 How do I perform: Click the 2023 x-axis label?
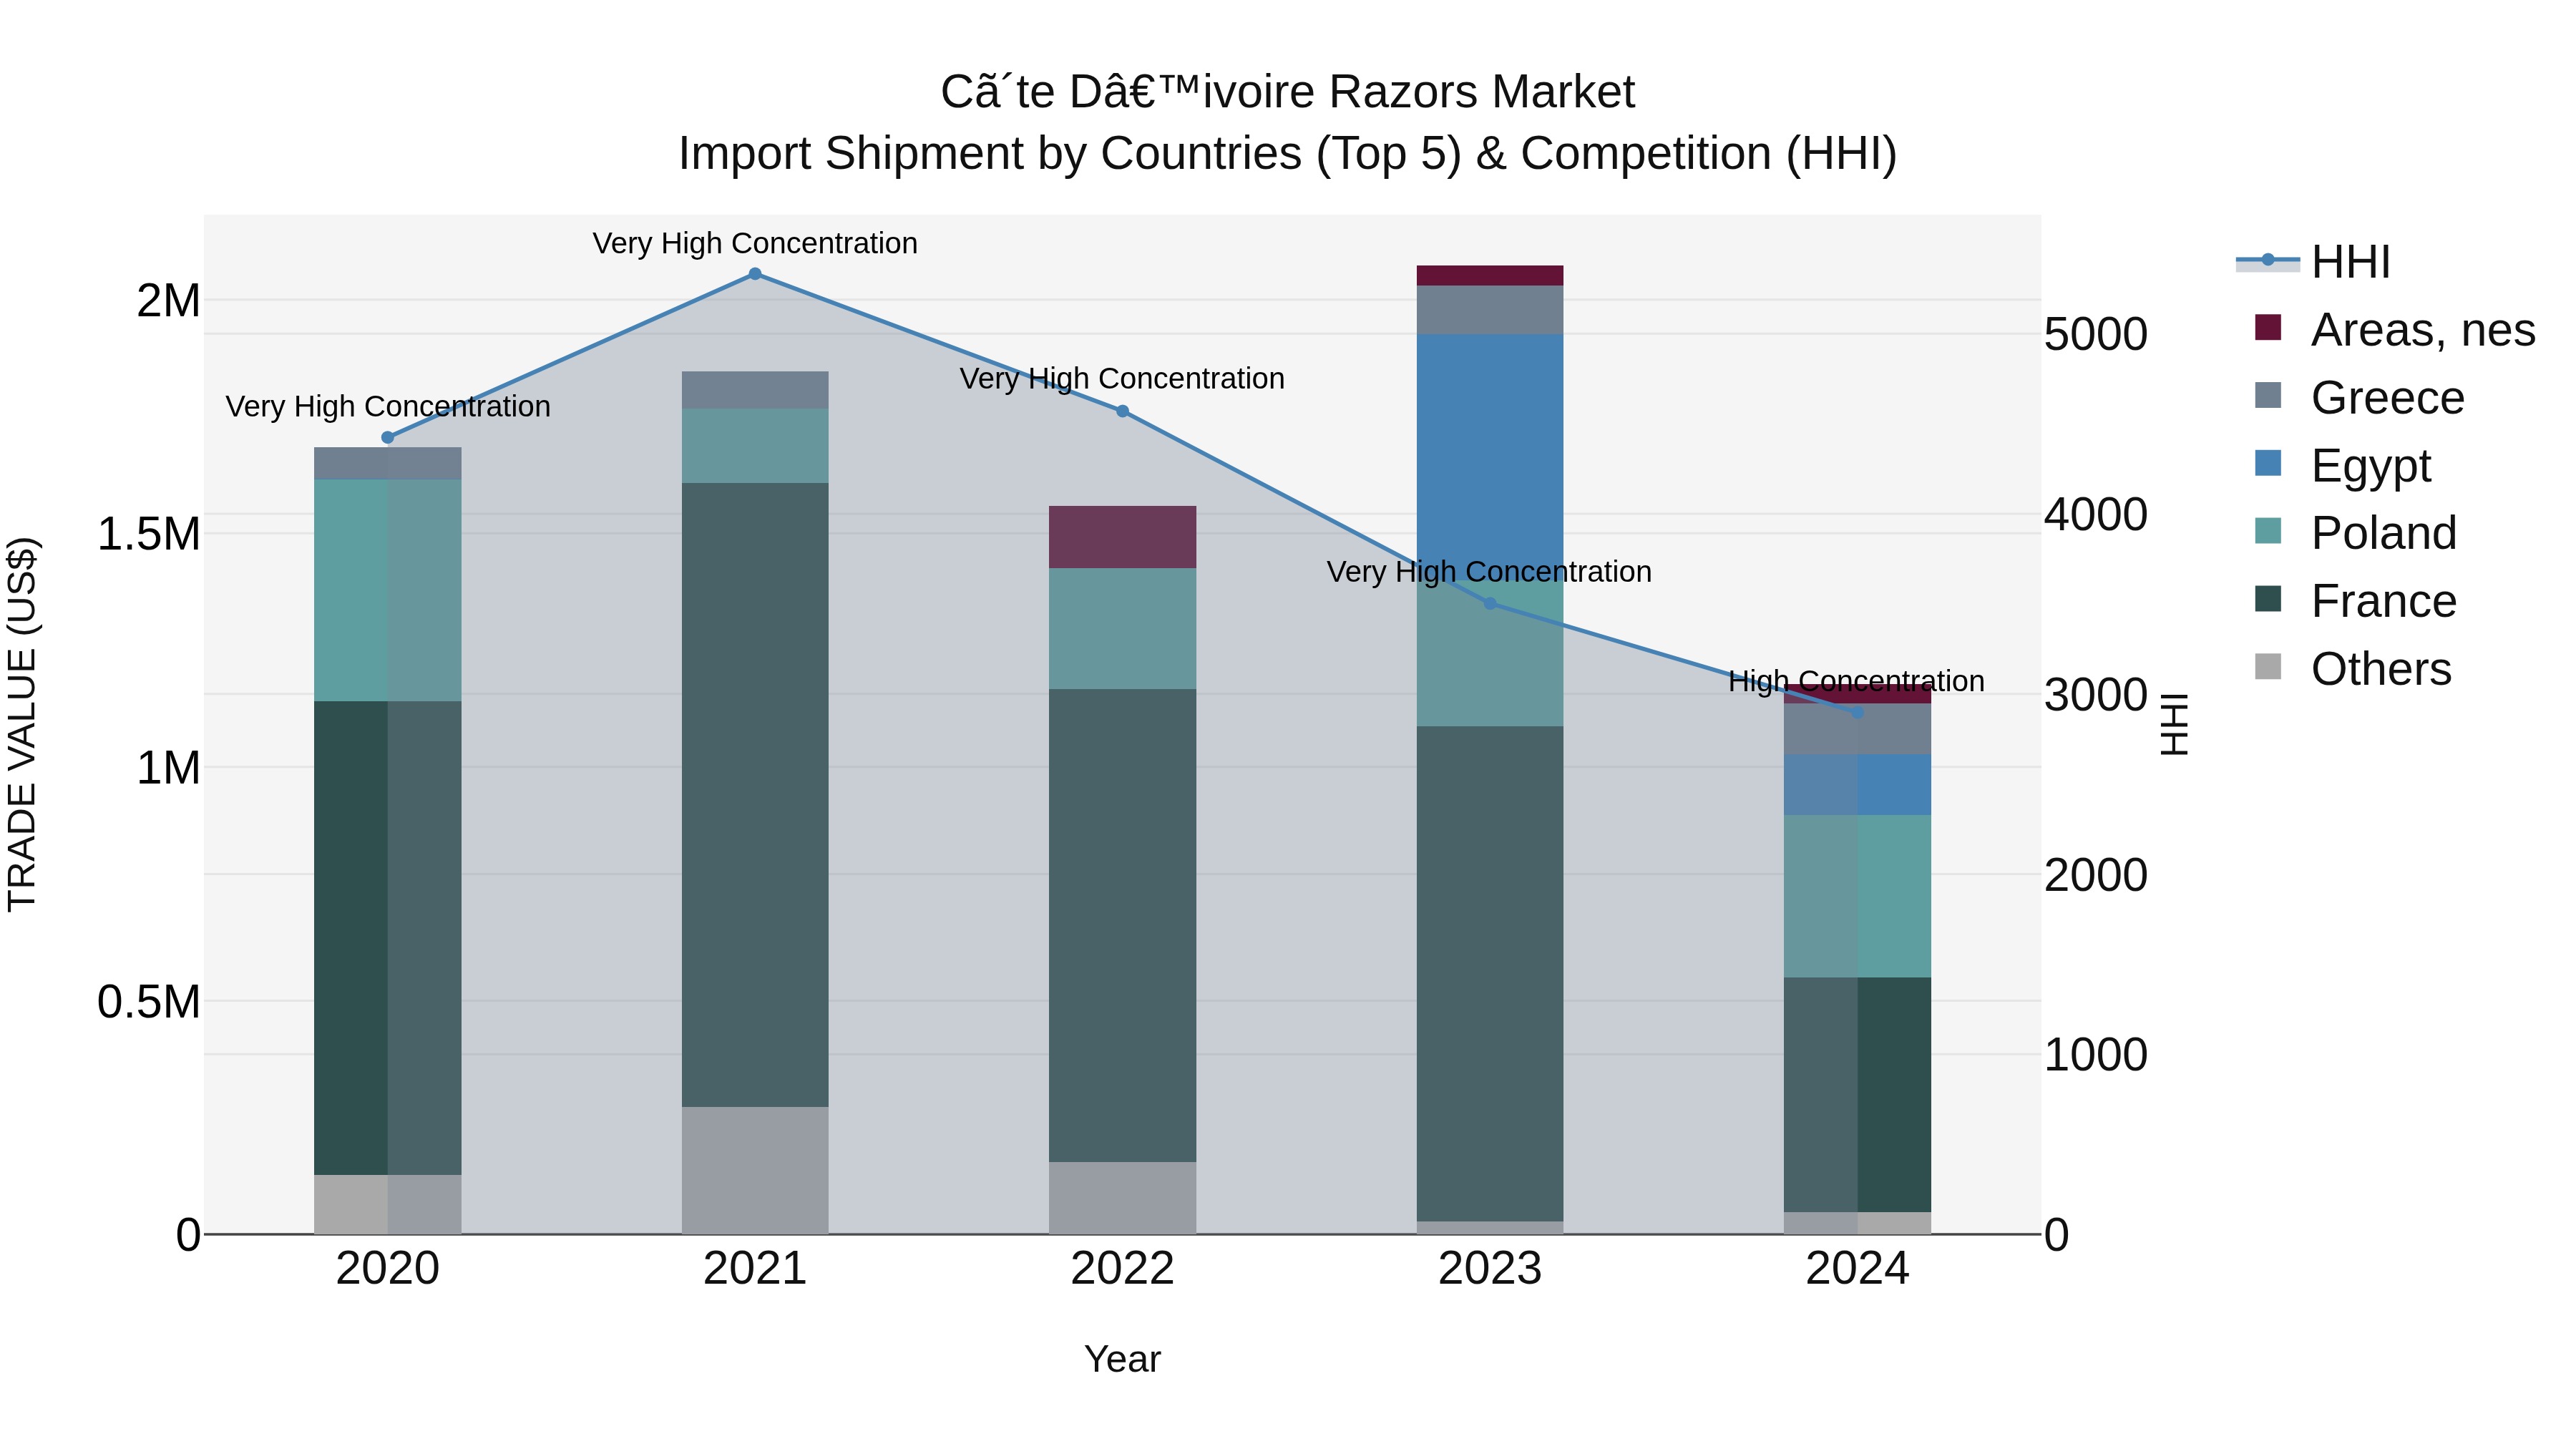tap(1490, 1269)
